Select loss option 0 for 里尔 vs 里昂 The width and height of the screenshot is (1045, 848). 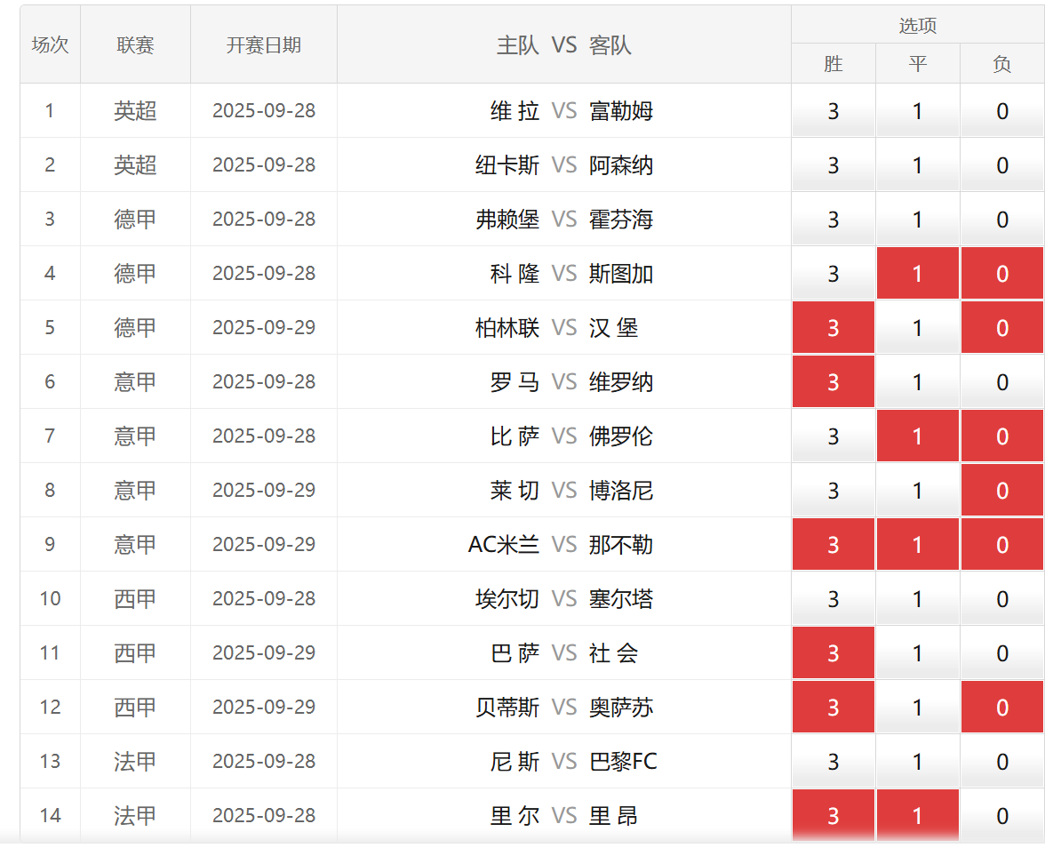point(1001,816)
